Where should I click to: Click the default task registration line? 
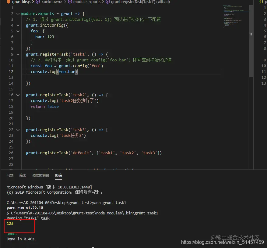(x=94, y=153)
